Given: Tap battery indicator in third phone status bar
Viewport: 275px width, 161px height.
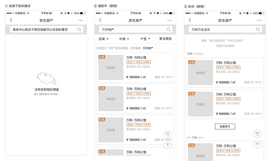Looking at the screenshot, I should click(261, 13).
